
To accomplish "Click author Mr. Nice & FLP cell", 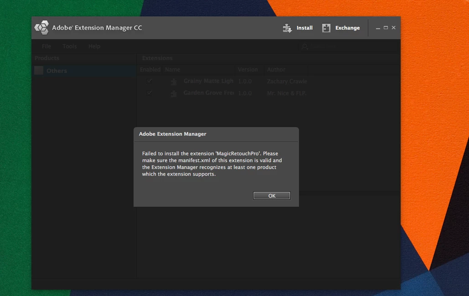I will [287, 93].
